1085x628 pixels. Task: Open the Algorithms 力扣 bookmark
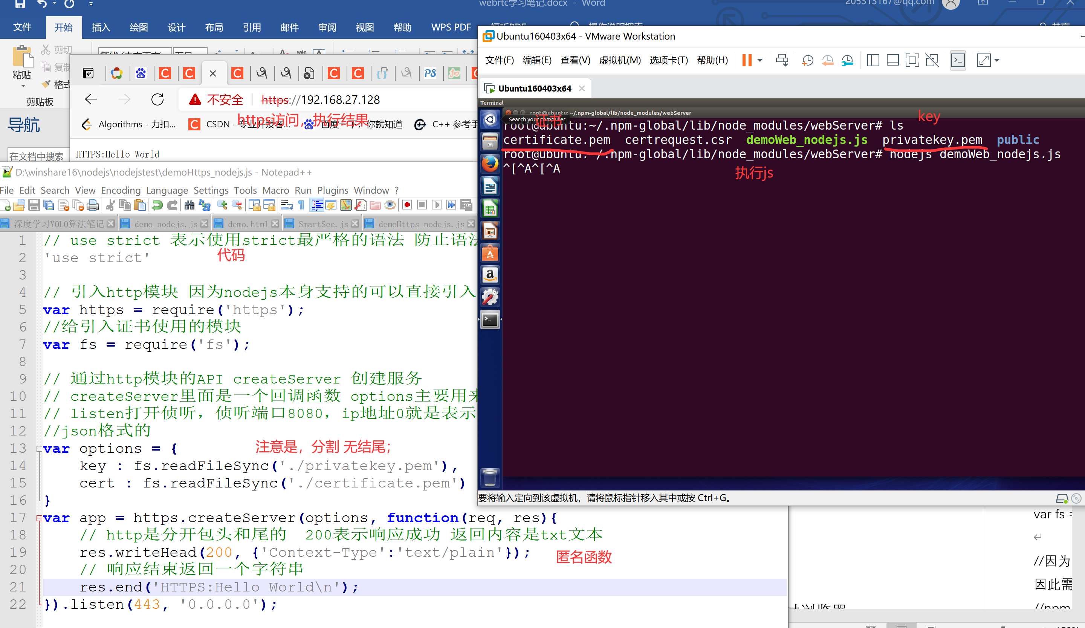coord(129,124)
